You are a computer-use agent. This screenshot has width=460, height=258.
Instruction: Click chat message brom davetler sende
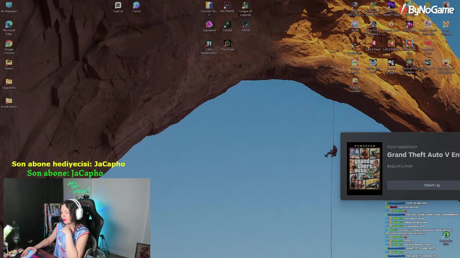(x=414, y=219)
